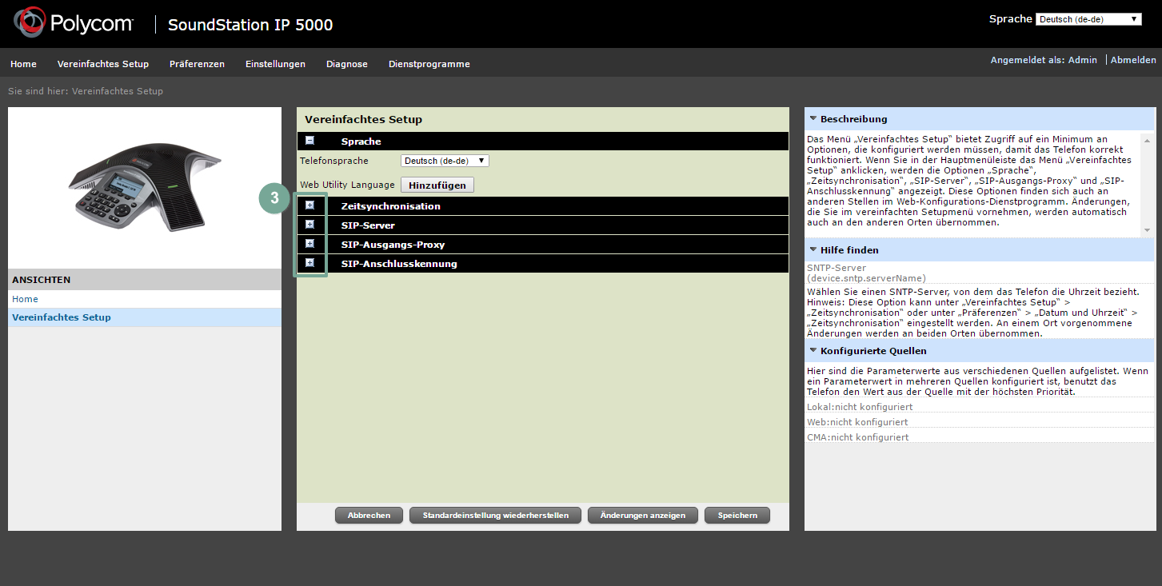Click Hinzufügen for Web Utility Language

[437, 185]
